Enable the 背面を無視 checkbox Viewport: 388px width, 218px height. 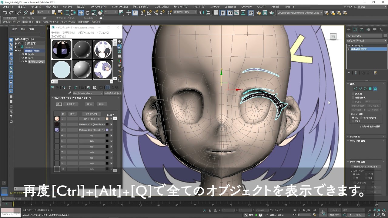353,97
